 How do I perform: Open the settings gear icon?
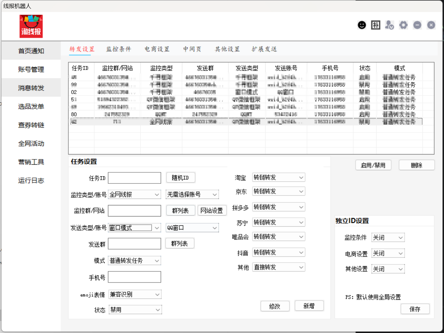pos(403,25)
